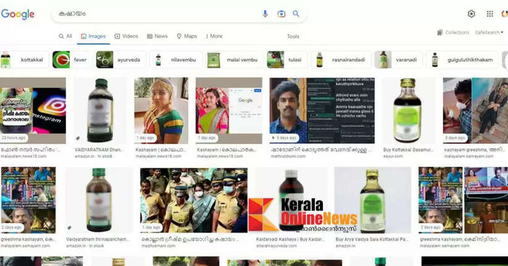Click the Buy Arya Vaidya Sala Kottakkal title
The height and width of the screenshot is (266, 508).
pyautogui.click(x=372, y=239)
